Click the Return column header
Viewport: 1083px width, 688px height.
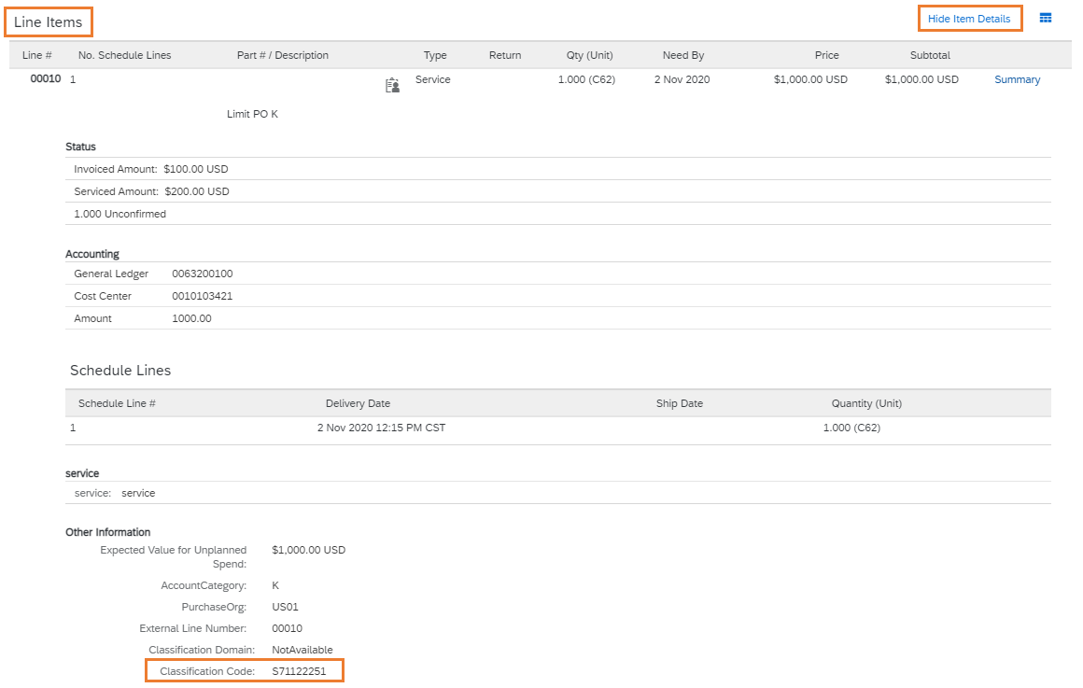pyautogui.click(x=505, y=55)
